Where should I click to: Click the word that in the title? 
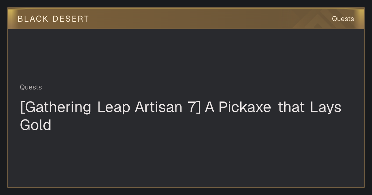point(291,107)
